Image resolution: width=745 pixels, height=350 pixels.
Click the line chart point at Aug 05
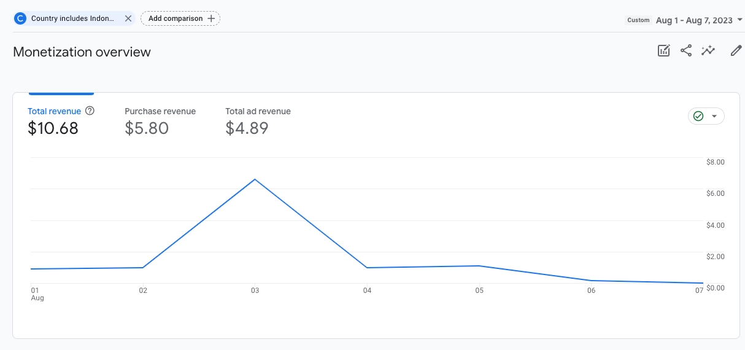tap(479, 266)
